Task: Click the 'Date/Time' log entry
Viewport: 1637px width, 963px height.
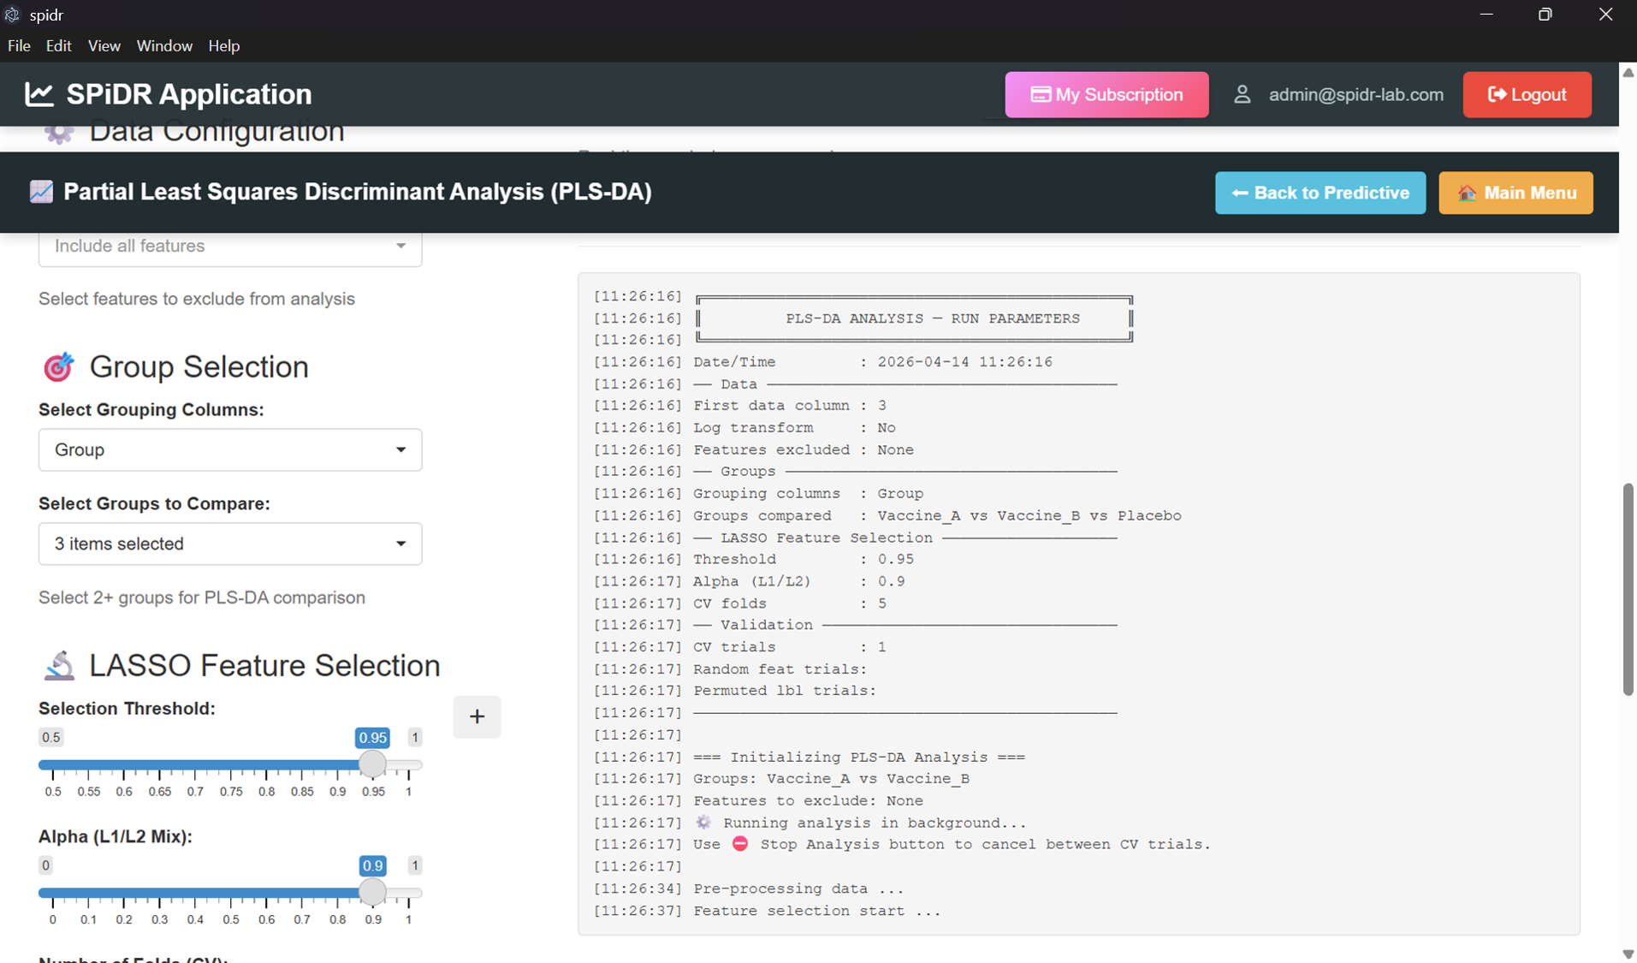Action: pyautogui.click(x=823, y=362)
